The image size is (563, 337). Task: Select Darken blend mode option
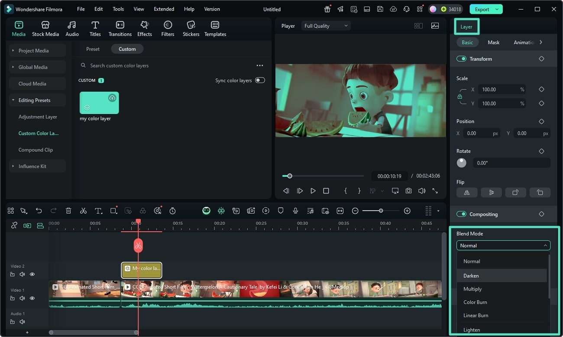click(502, 275)
